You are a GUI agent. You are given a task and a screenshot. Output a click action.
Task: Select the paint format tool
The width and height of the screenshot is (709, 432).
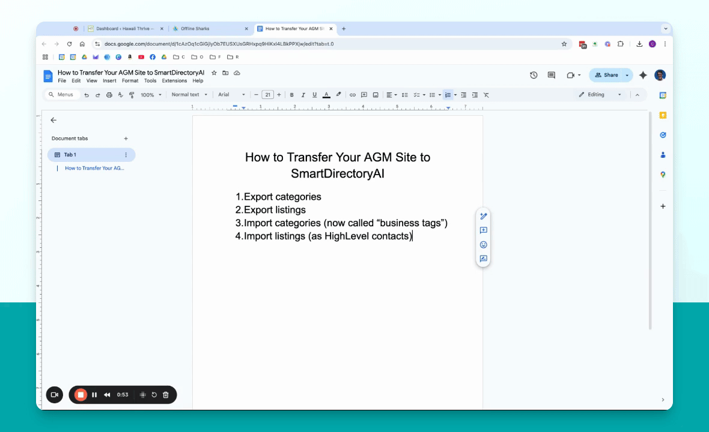tap(132, 95)
